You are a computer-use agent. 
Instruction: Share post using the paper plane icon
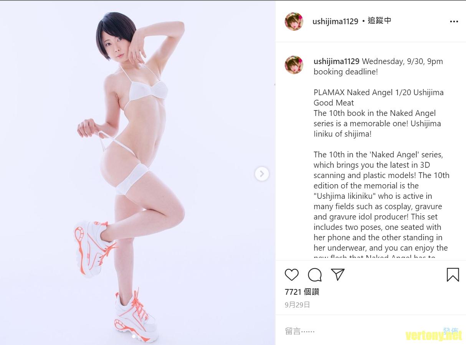click(x=338, y=274)
